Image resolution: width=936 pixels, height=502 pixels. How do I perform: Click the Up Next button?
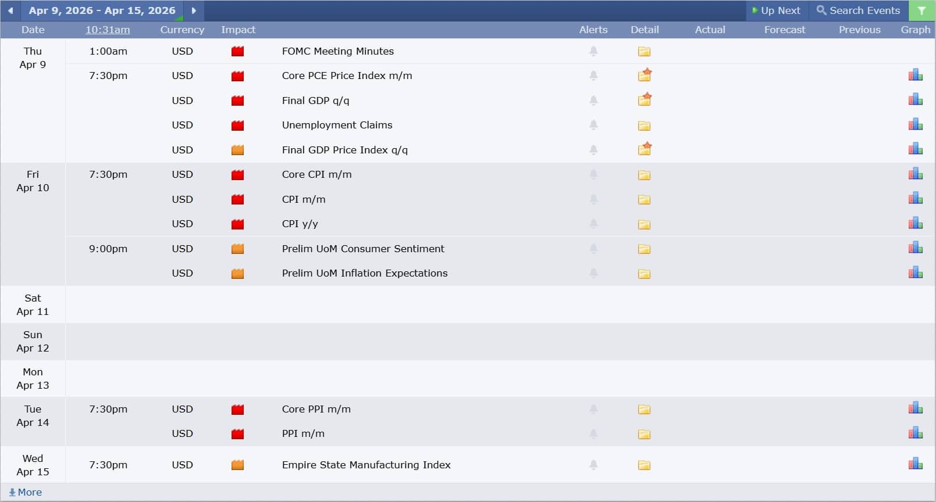(x=777, y=10)
